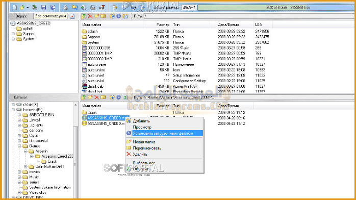The width and height of the screenshot is (356, 200).
Task: Choose Выбрать все from context menu
Action: pyautogui.click(x=164, y=163)
